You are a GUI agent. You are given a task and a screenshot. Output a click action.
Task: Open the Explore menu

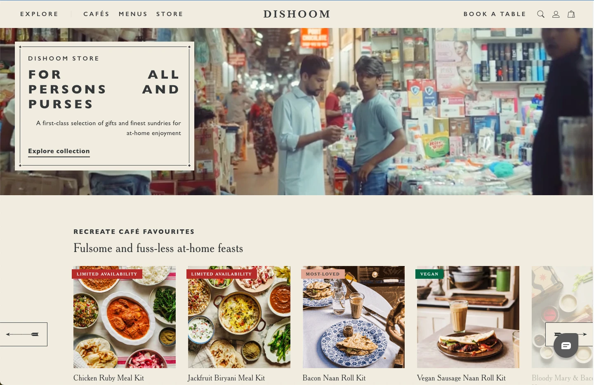39,14
